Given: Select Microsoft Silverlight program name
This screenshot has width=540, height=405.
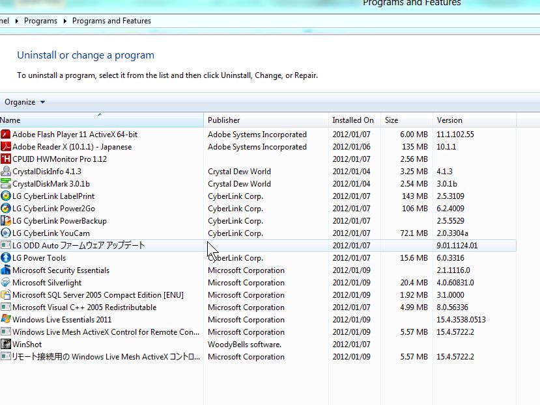Looking at the screenshot, I should click(47, 283).
